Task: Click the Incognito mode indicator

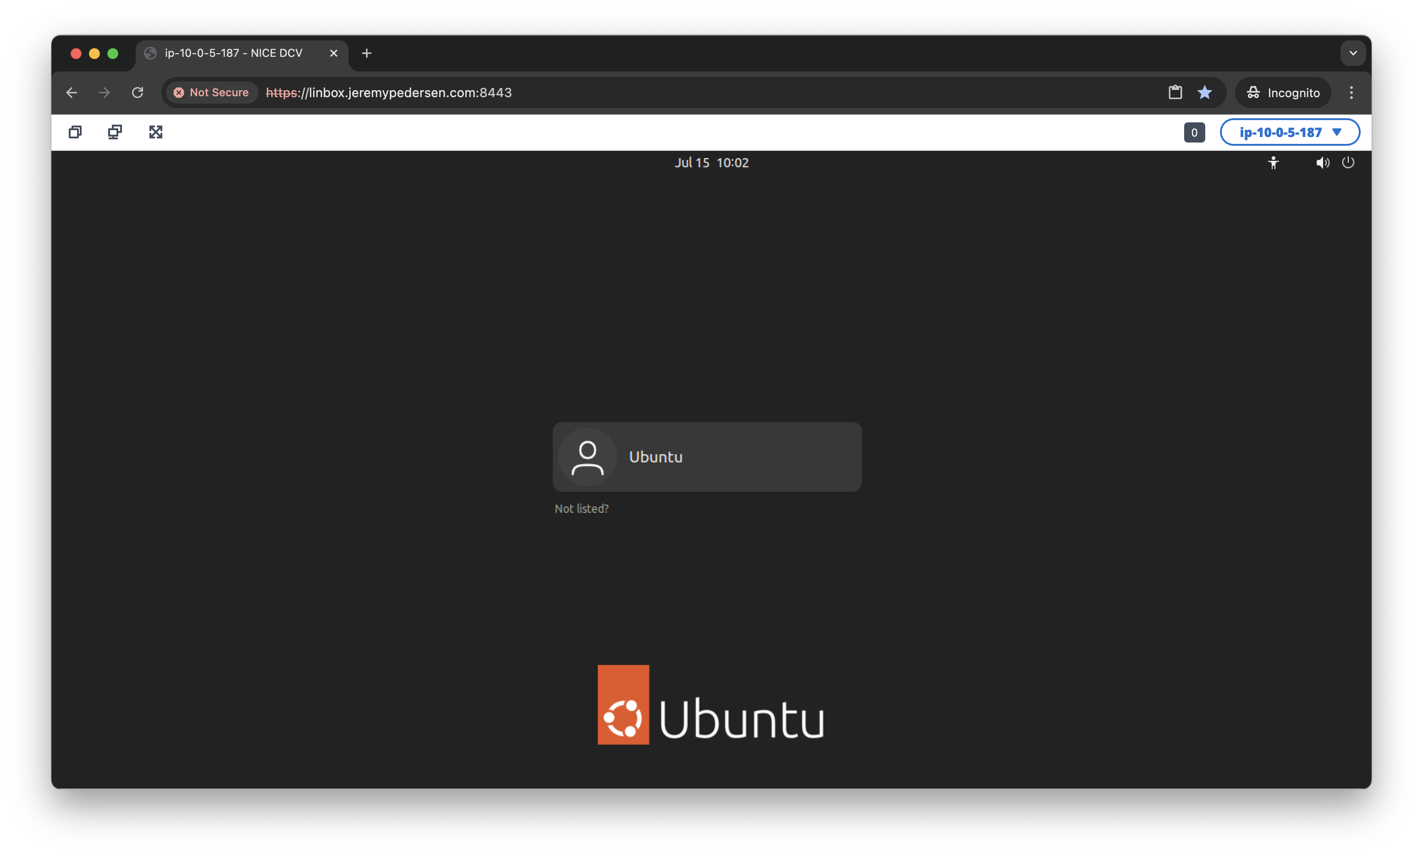Action: click(1282, 93)
